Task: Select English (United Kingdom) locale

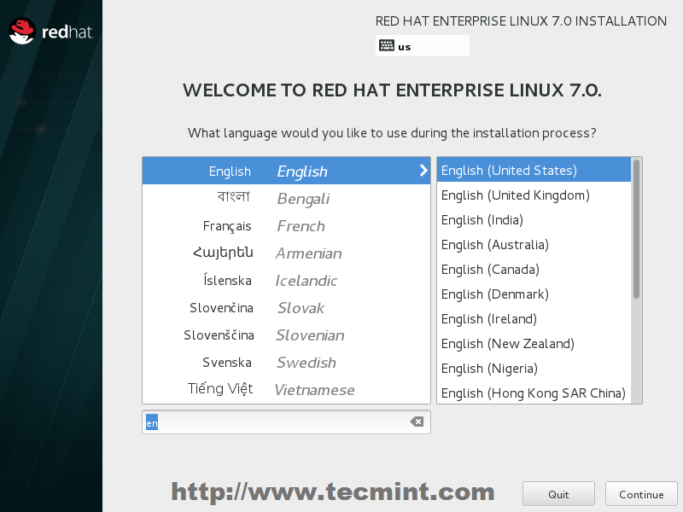Action: [x=515, y=195]
